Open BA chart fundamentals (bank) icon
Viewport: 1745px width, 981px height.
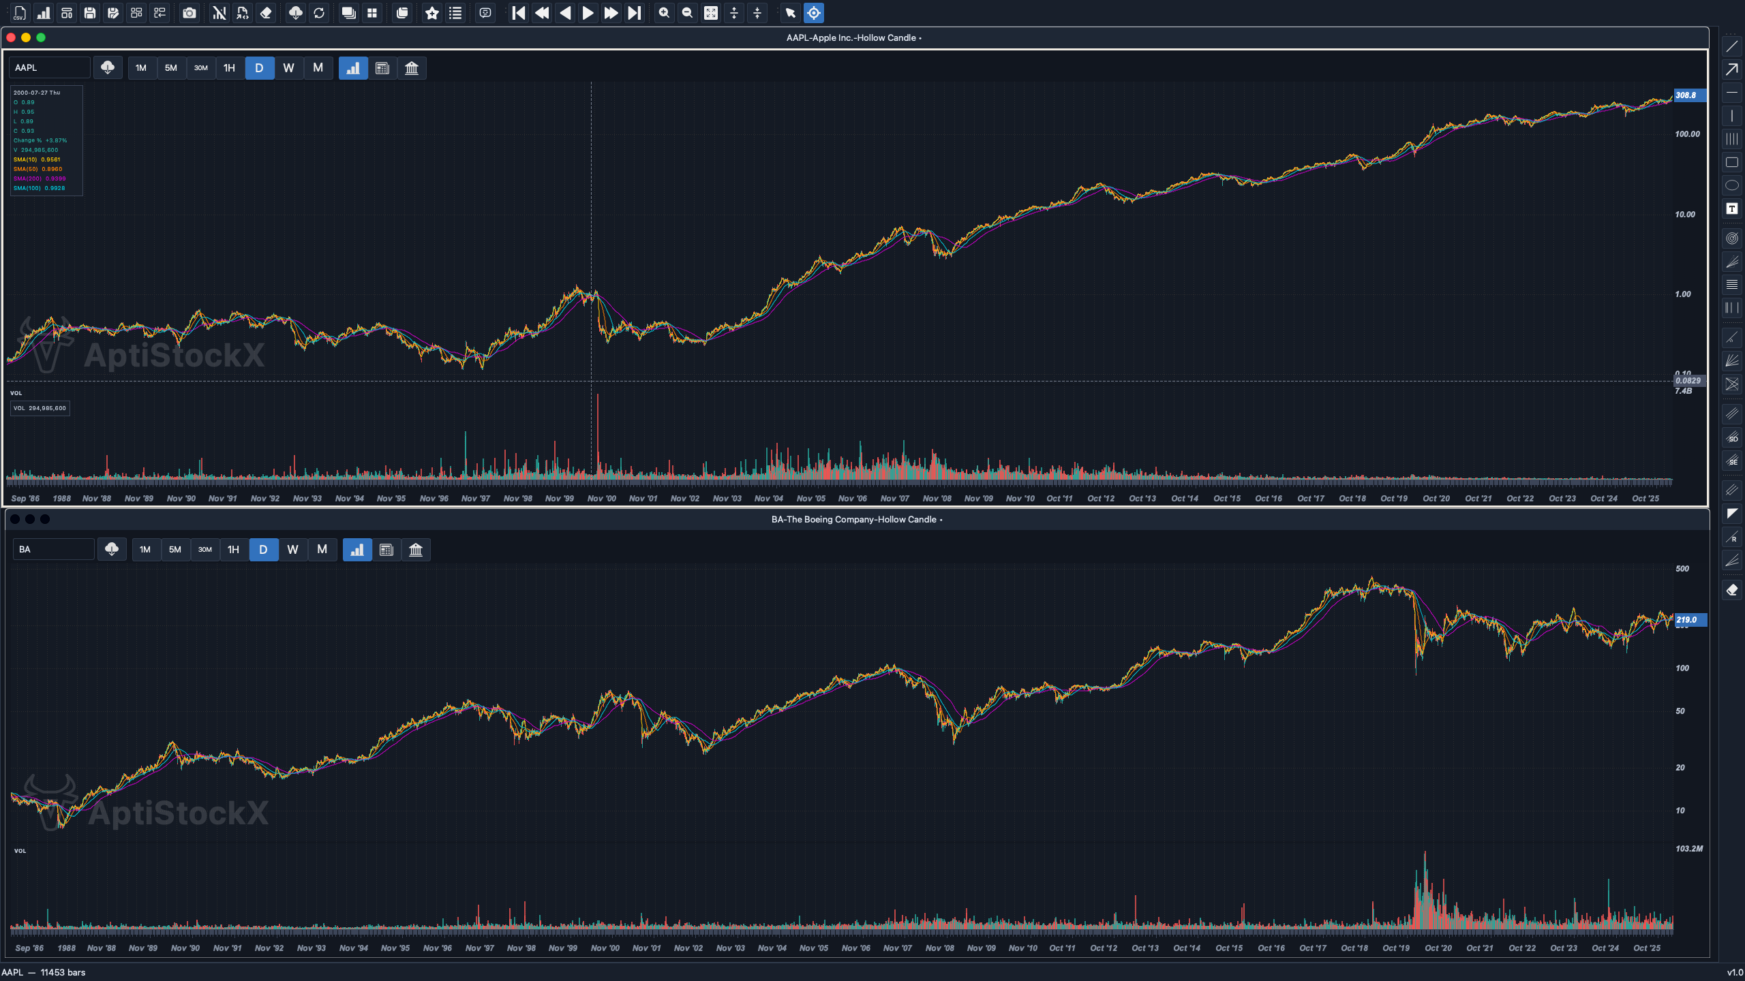(416, 550)
